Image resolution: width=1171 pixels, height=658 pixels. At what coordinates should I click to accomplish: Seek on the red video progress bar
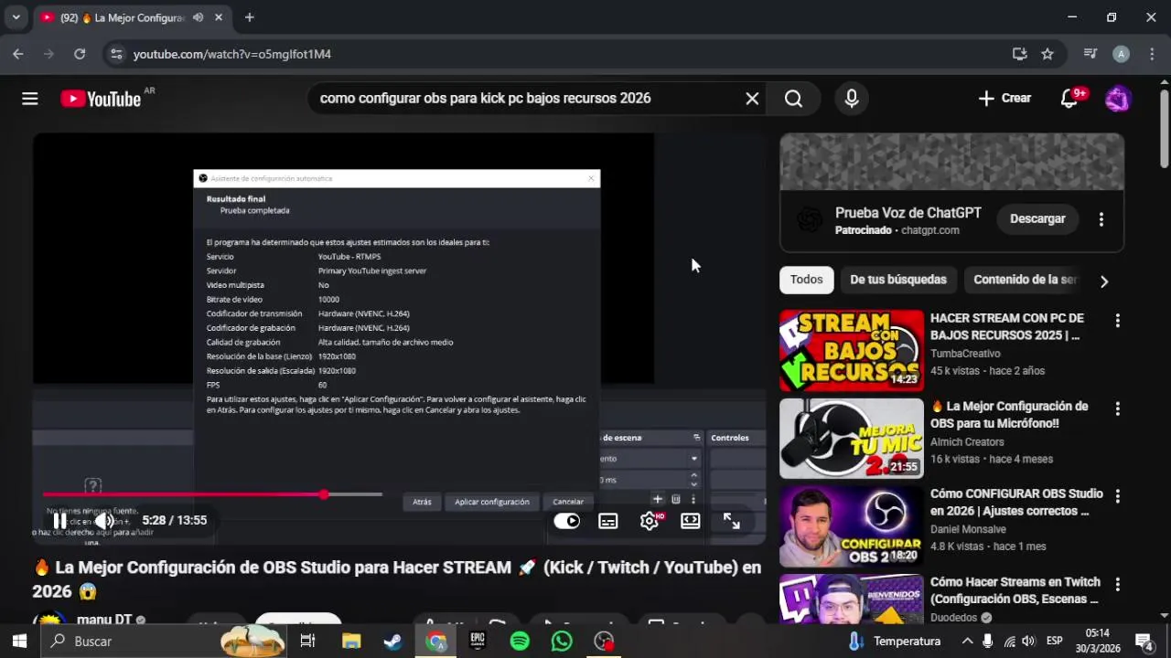[x=212, y=494]
